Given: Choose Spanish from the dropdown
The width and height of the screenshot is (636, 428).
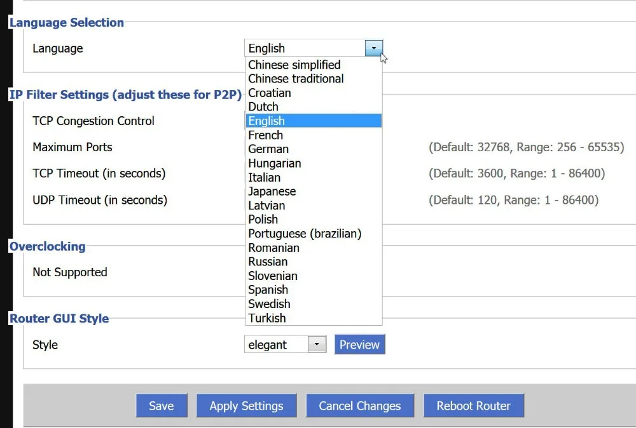Looking at the screenshot, I should tap(314, 290).
